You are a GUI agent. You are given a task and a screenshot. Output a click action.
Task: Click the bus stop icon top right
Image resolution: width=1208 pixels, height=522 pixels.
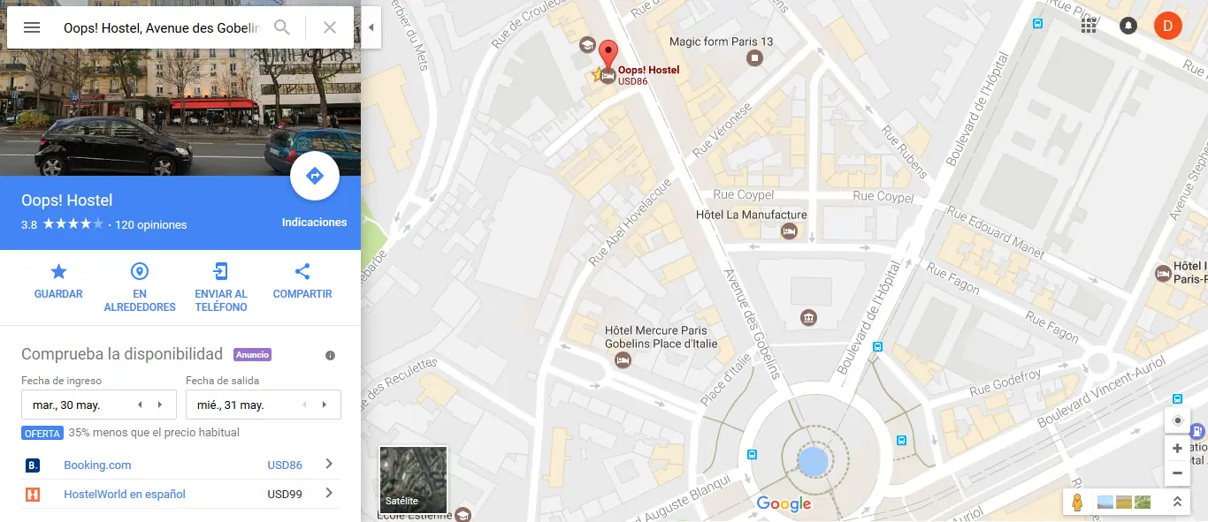click(1037, 24)
